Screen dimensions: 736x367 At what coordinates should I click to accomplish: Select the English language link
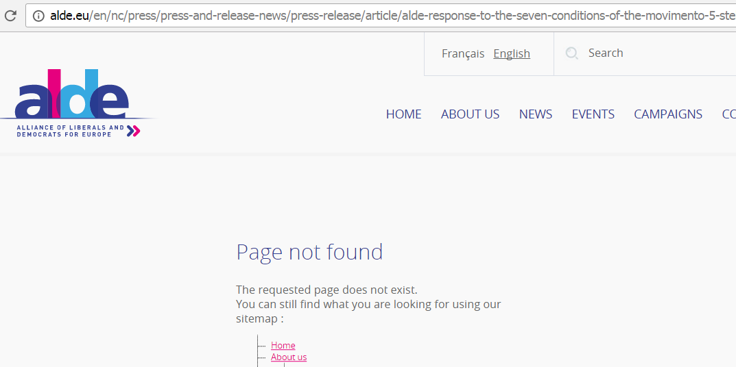click(x=512, y=53)
